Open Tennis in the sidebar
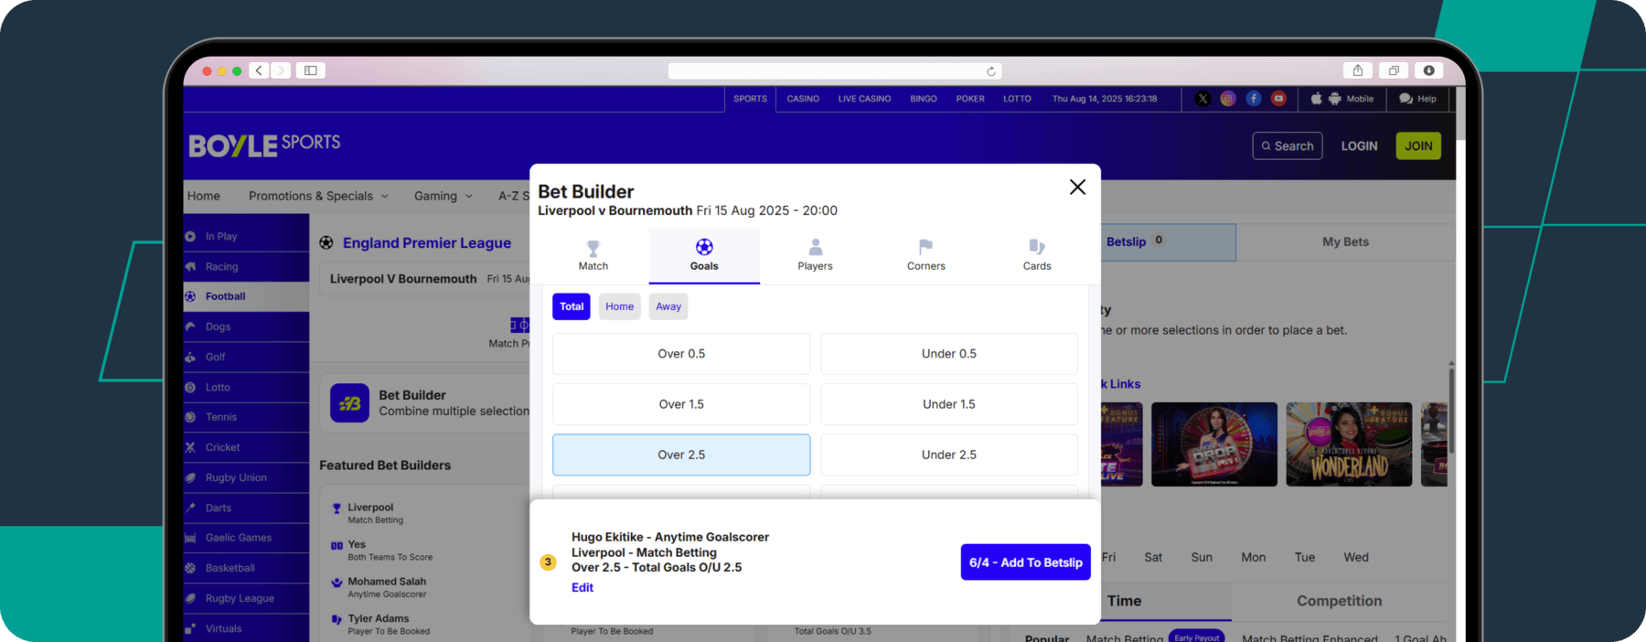 [246, 417]
